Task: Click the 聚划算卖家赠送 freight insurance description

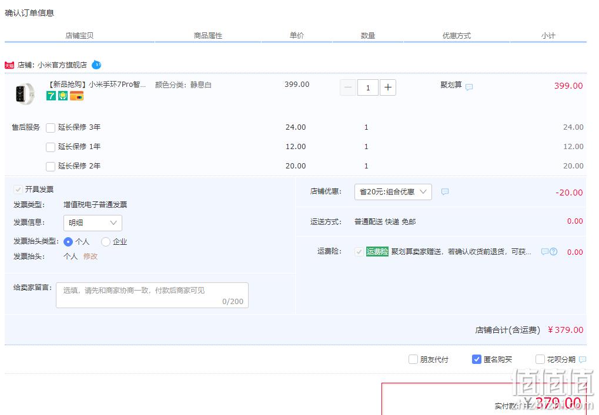Action: (461, 252)
